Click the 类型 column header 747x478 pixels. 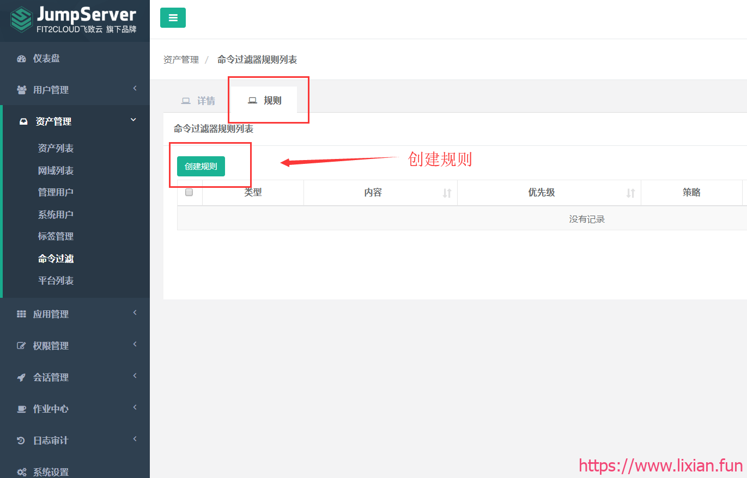click(253, 192)
